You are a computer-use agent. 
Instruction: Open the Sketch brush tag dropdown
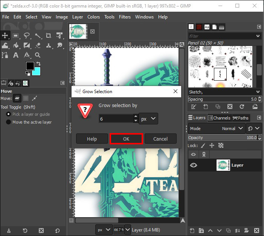point(258,92)
